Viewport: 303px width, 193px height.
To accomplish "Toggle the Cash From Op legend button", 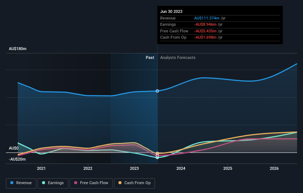I will pyautogui.click(x=134, y=183).
